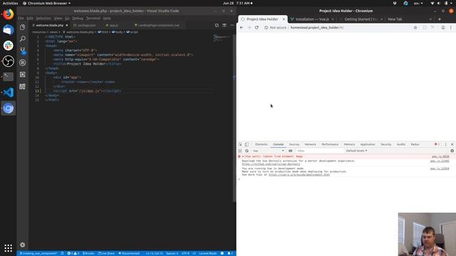
Task: Switch to the Memory tab in DevTools
Action: [349, 144]
